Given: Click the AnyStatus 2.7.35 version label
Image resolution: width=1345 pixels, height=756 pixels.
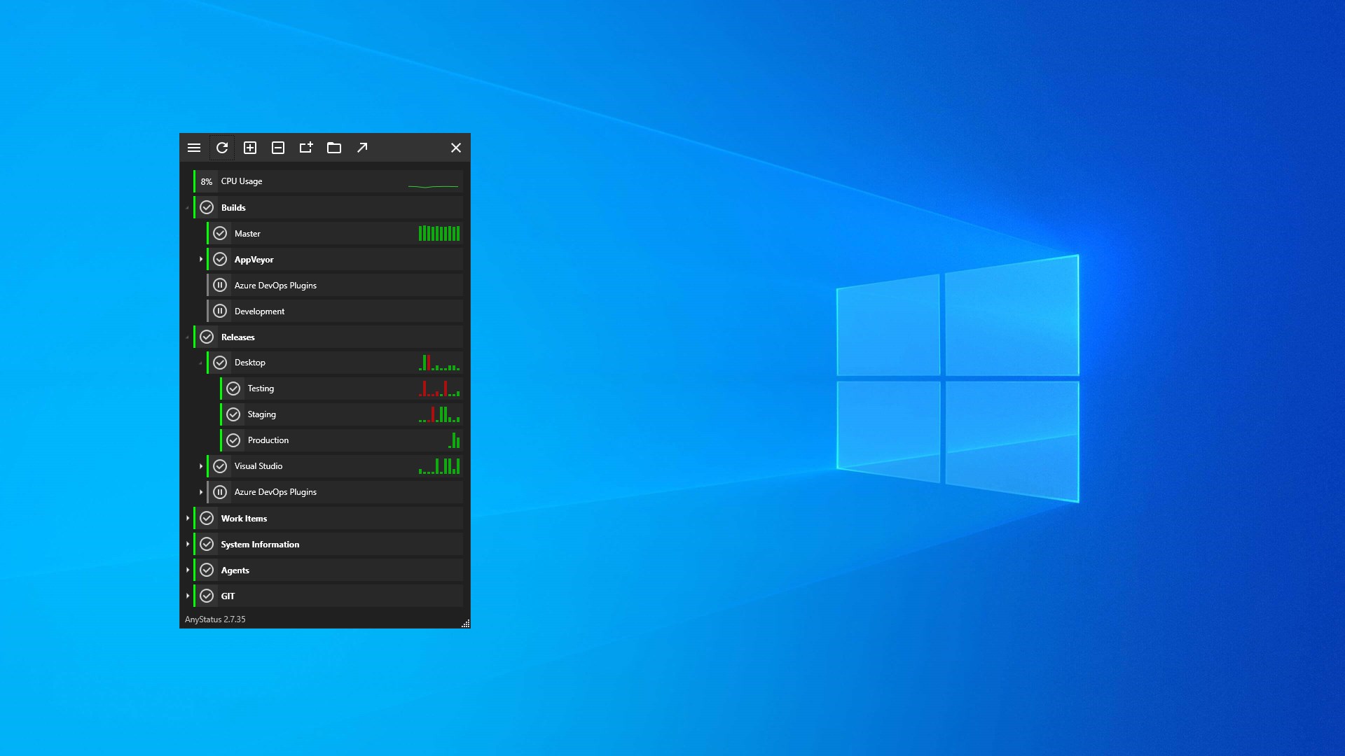Looking at the screenshot, I should [x=215, y=619].
